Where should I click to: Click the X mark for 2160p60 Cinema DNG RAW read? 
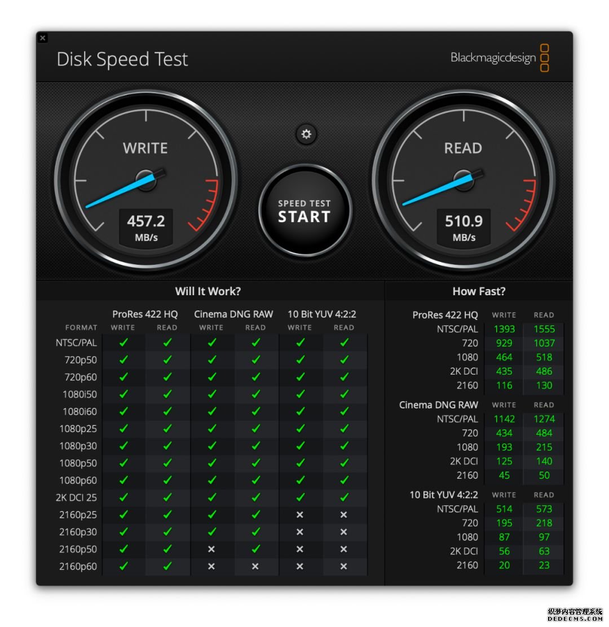pyautogui.click(x=255, y=566)
